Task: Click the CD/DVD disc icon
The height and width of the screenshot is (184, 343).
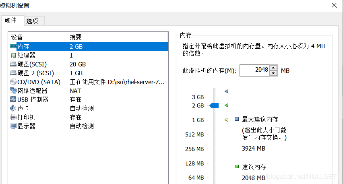Action: 13,82
